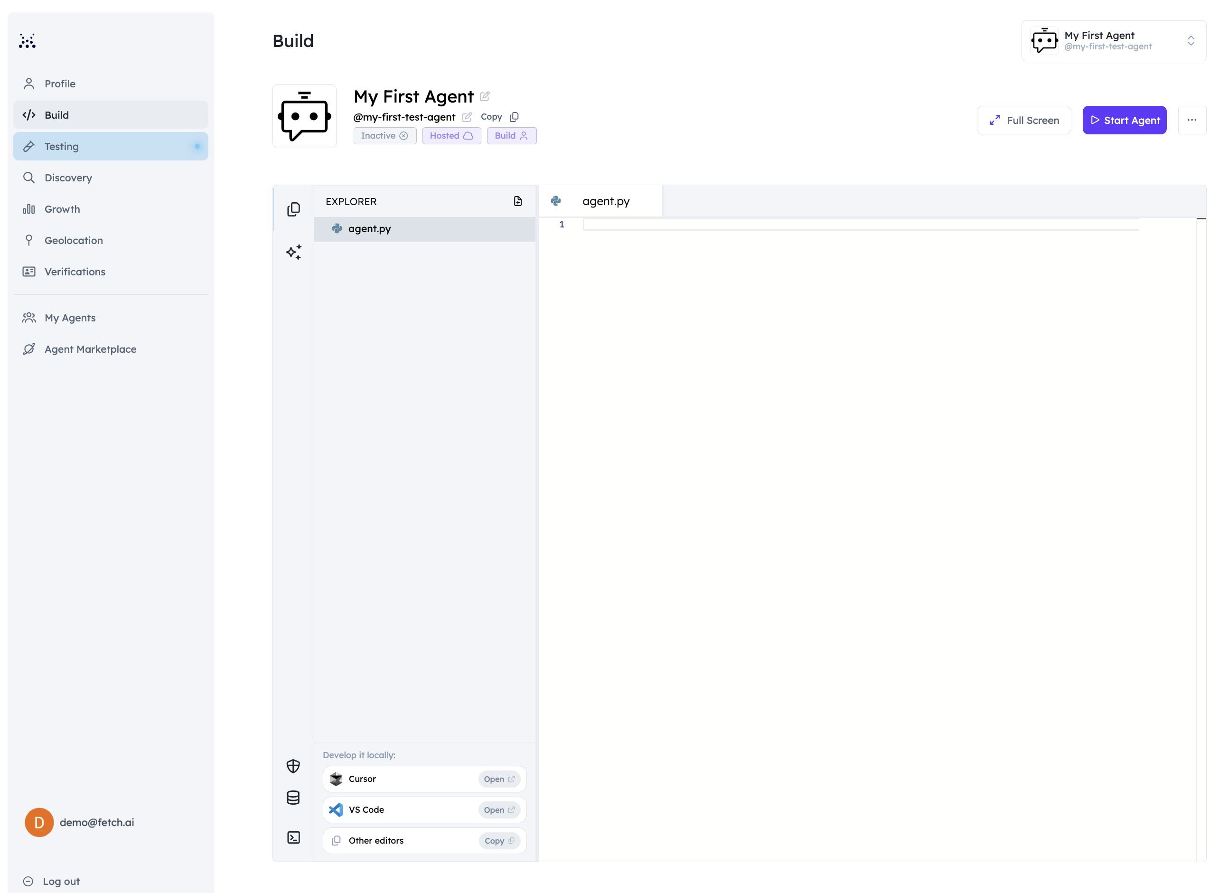Viewport: 1228px width, 893px height.
Task: Click Log out
Action: (51, 881)
